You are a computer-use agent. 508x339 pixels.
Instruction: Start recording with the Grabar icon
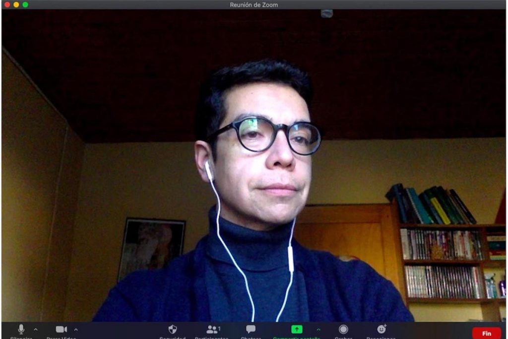tap(343, 329)
